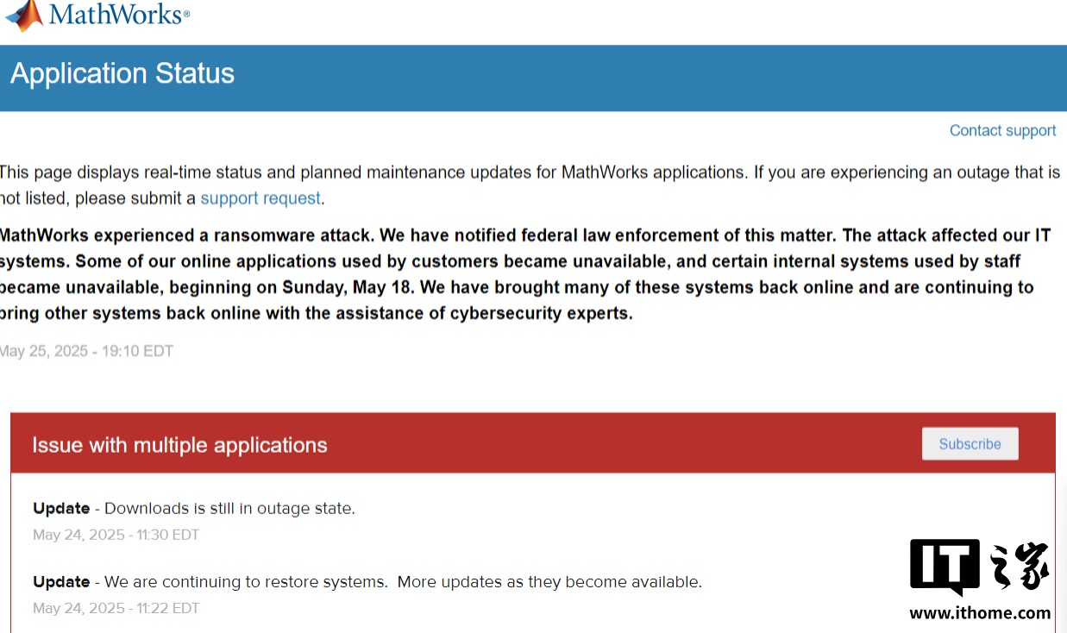Select the Application Status page heading
Viewport: 1067px width, 633px height.
(x=122, y=73)
